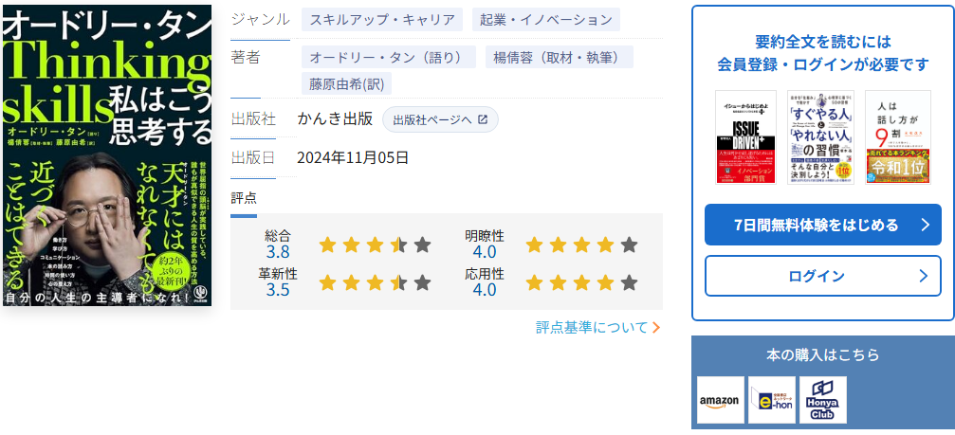Click external link icon on 出版社ページへ
The height and width of the screenshot is (435, 955).
[483, 119]
